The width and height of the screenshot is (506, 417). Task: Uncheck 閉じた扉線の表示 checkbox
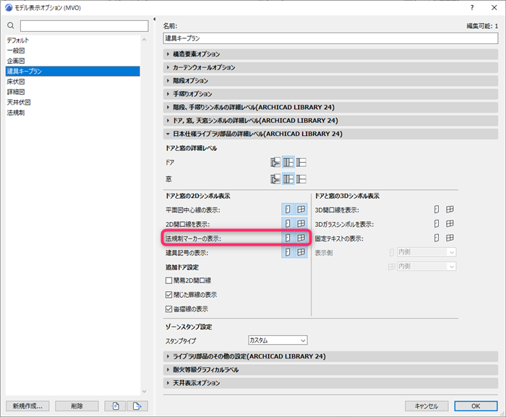[x=168, y=295]
